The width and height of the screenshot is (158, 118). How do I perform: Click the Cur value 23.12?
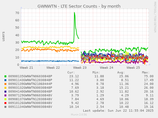(74, 76)
